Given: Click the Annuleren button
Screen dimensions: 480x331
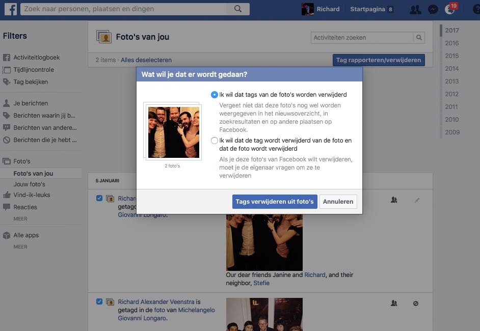Looking at the screenshot, I should tap(338, 202).
